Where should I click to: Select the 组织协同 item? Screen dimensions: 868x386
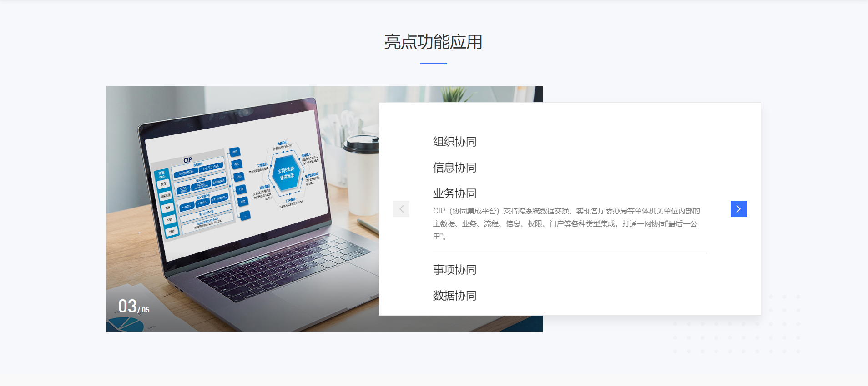pyautogui.click(x=455, y=142)
